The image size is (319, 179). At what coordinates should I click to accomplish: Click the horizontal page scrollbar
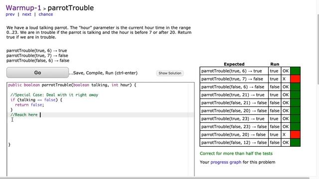pyautogui.click(x=155, y=178)
